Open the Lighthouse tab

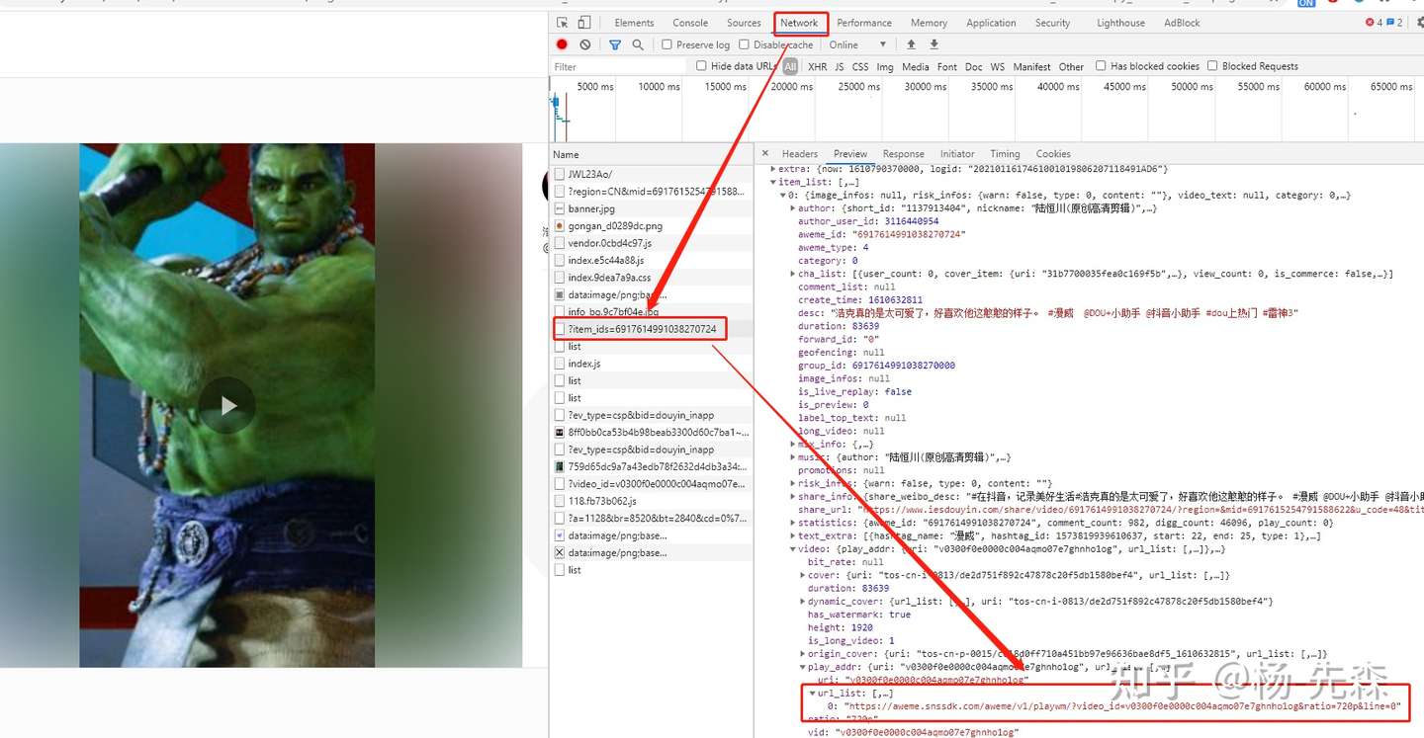[x=1120, y=23]
